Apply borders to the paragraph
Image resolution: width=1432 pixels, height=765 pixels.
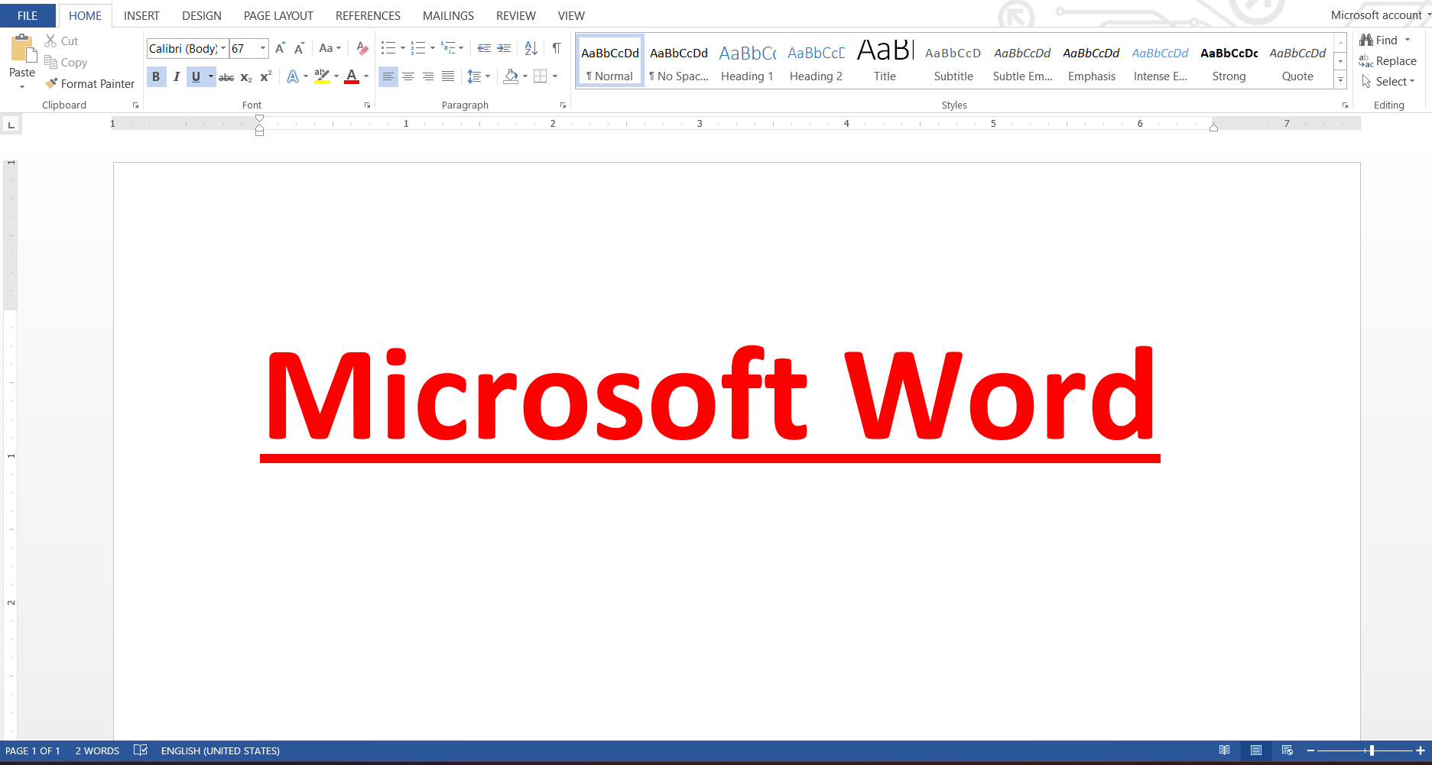[x=541, y=76]
